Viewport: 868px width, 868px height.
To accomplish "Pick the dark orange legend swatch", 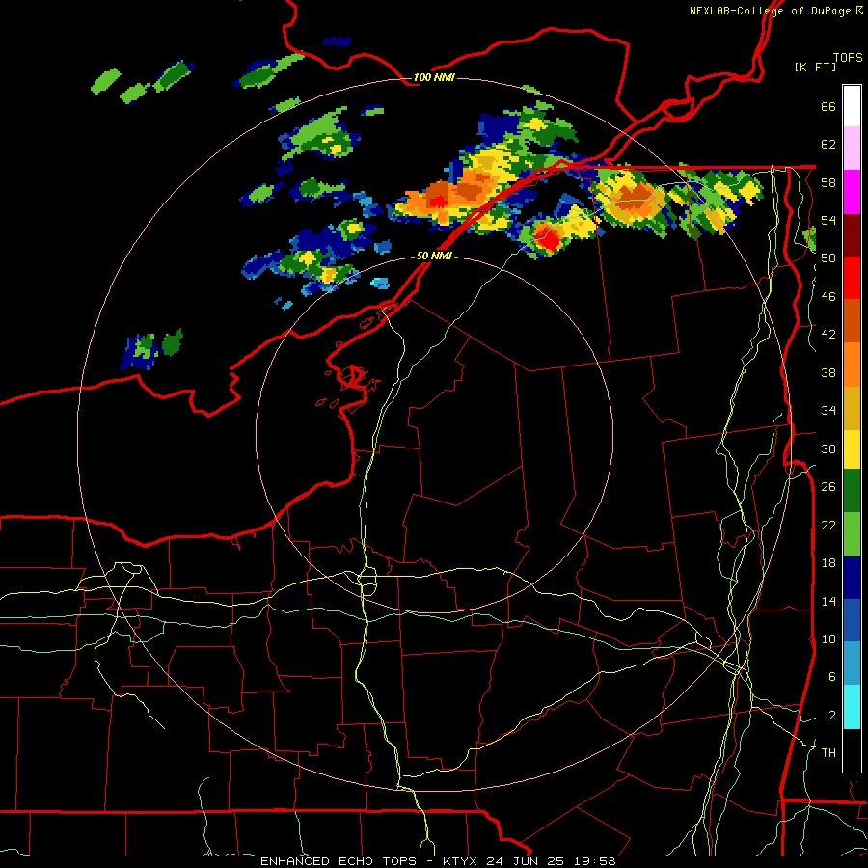I will [x=852, y=320].
